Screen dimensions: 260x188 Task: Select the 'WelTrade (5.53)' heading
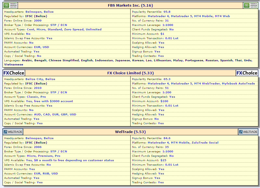pyautogui.click(x=131, y=132)
